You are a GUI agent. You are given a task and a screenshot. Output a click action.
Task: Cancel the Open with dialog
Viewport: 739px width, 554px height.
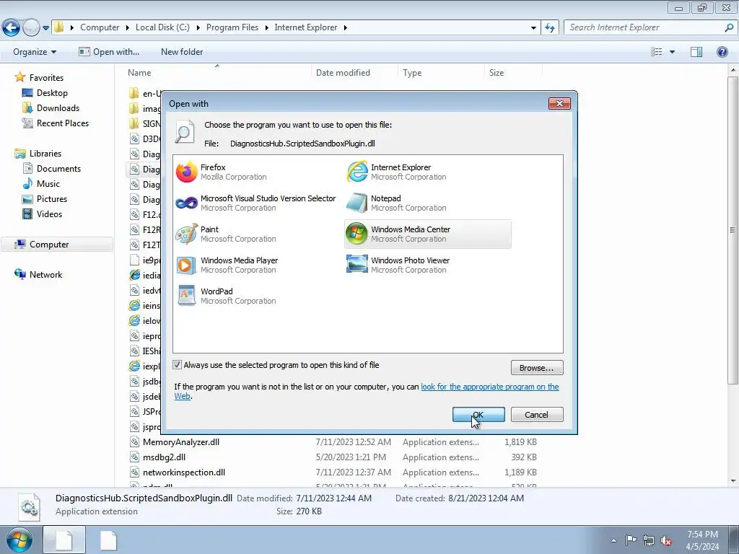536,415
